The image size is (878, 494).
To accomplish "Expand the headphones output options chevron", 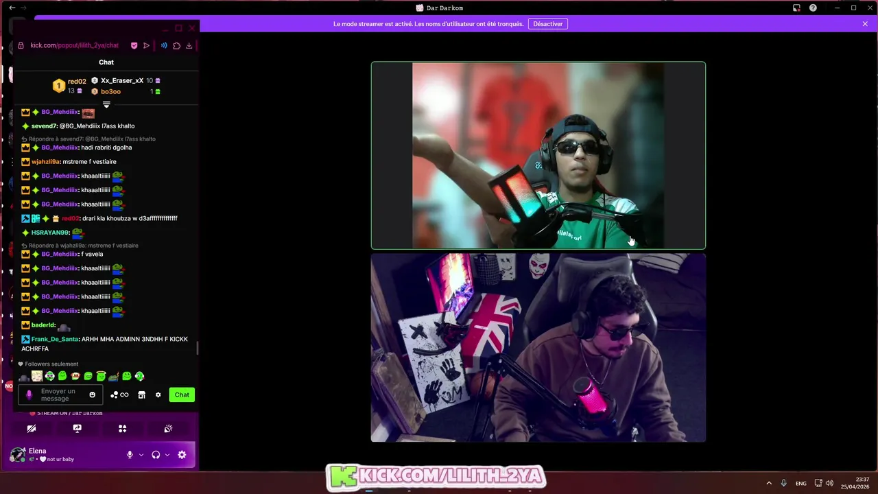I will coord(167,455).
